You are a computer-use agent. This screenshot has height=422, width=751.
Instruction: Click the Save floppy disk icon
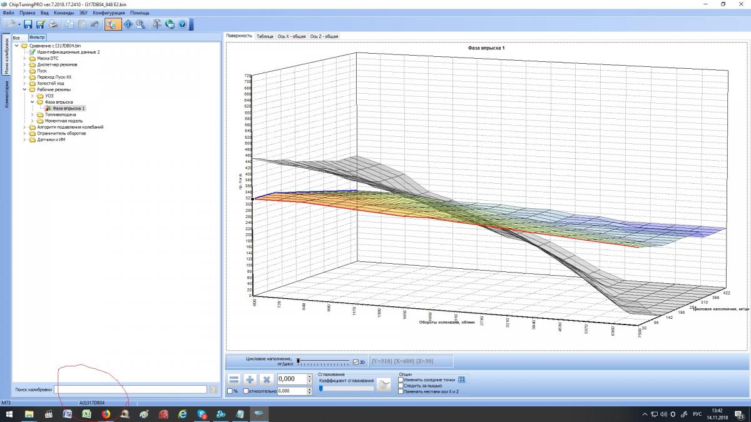[x=28, y=24]
